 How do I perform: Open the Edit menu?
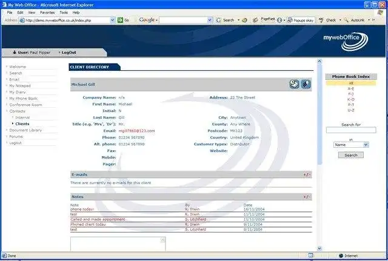[x=20, y=12]
